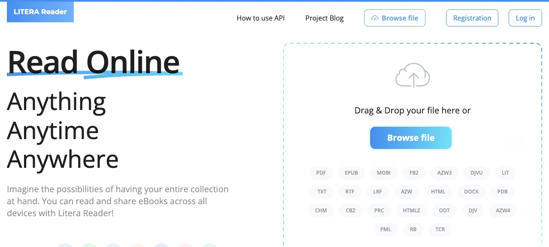Open the Registration page
Image resolution: width=549 pixels, height=247 pixels.
pos(472,18)
